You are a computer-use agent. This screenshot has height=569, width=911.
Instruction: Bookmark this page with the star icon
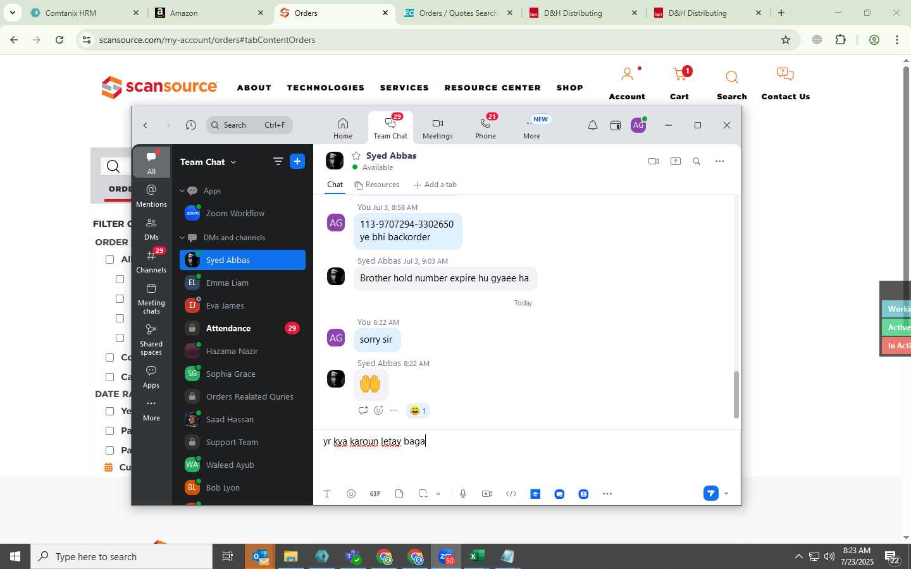tap(786, 40)
